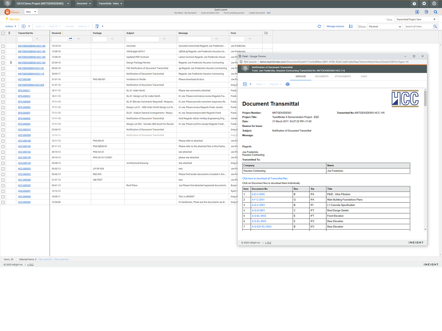Click the Create Document quick launch link
The image size is (442, 331).
(x=257, y=13)
